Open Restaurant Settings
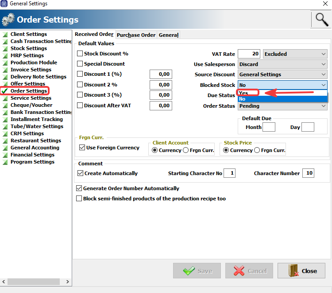 36,141
